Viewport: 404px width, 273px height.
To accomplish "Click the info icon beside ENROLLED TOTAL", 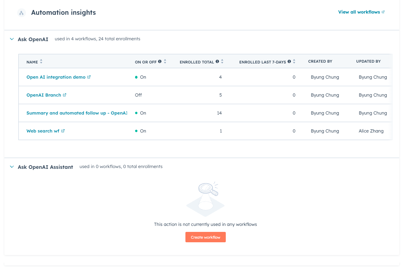I will pyautogui.click(x=217, y=62).
